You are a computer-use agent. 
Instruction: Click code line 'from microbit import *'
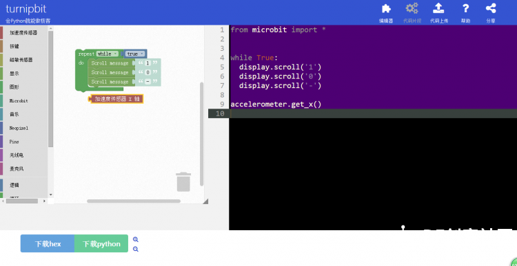point(278,30)
